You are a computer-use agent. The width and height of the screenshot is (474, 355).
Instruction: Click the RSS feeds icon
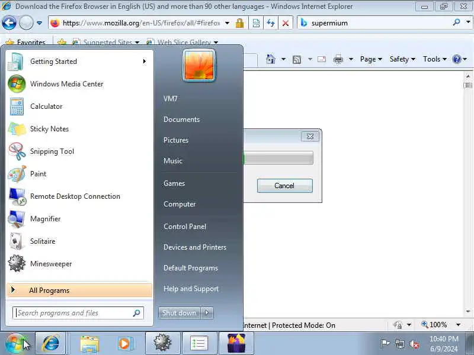pyautogui.click(x=297, y=60)
